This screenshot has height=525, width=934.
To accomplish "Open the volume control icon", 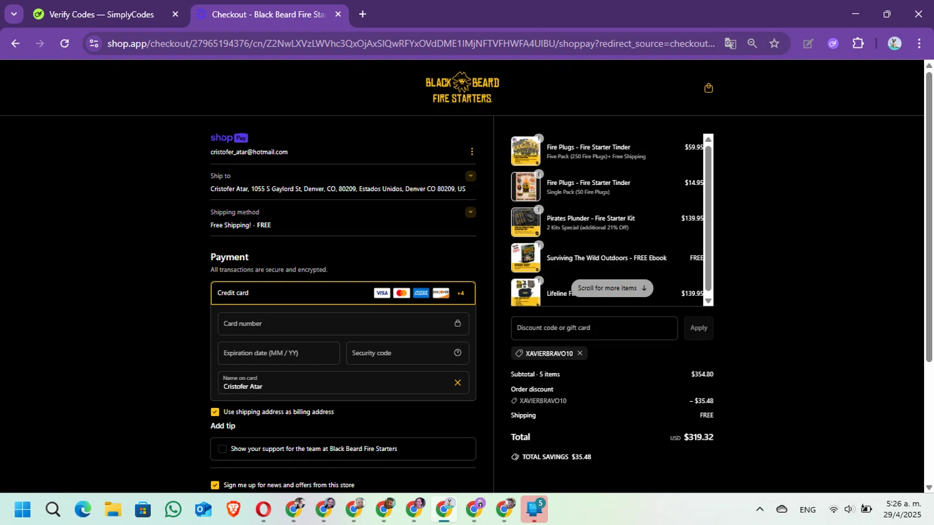I will pyautogui.click(x=849, y=509).
